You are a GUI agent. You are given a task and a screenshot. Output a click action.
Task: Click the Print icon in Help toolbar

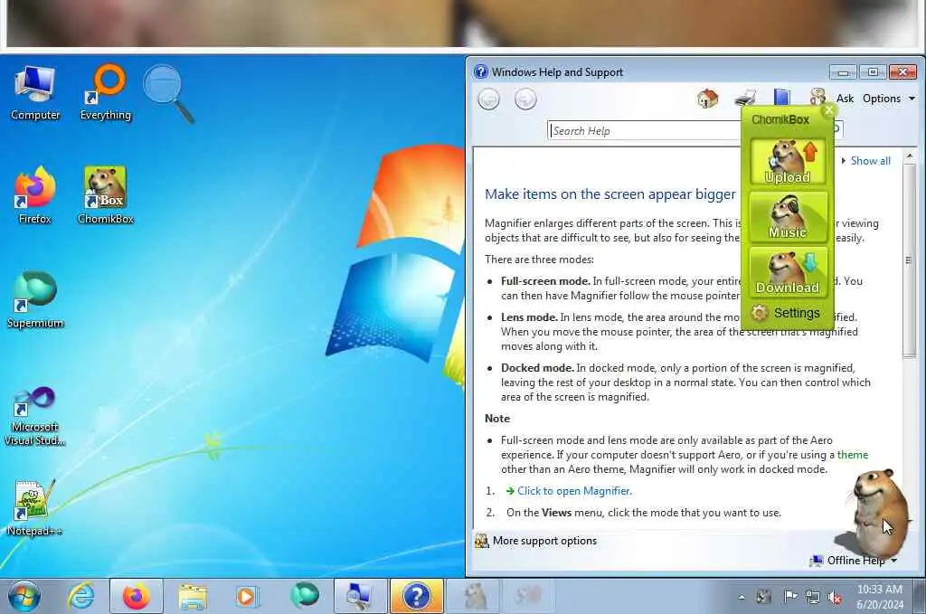[745, 99]
